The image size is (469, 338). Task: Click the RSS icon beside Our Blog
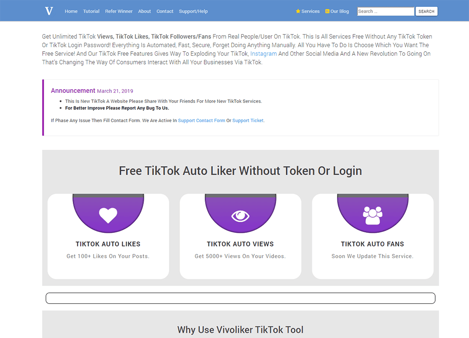click(327, 11)
